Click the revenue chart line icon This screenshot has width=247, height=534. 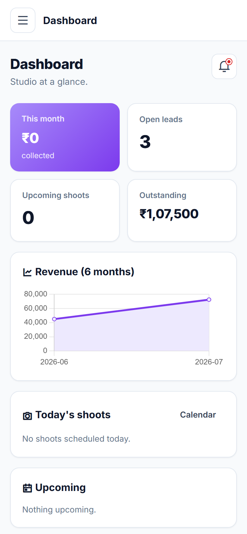[28, 272]
